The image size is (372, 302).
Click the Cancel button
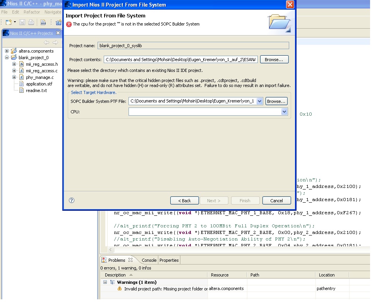click(x=276, y=201)
